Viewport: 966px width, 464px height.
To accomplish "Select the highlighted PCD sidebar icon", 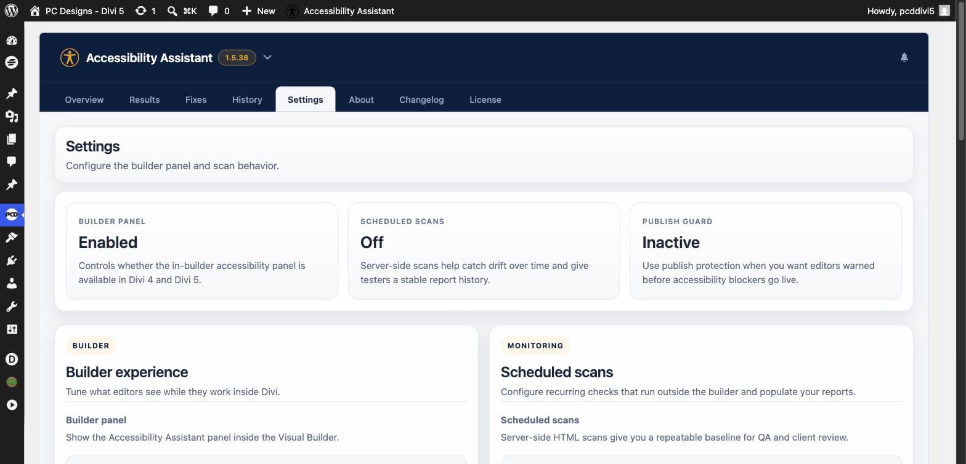I will [12, 215].
